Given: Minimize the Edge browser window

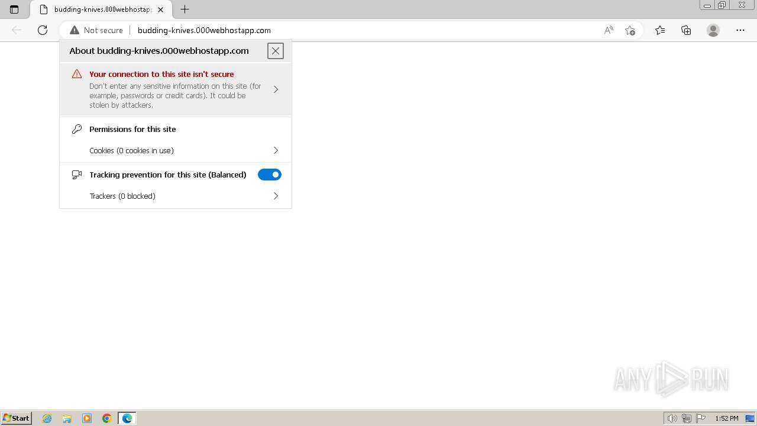Looking at the screenshot, I should point(707,5).
